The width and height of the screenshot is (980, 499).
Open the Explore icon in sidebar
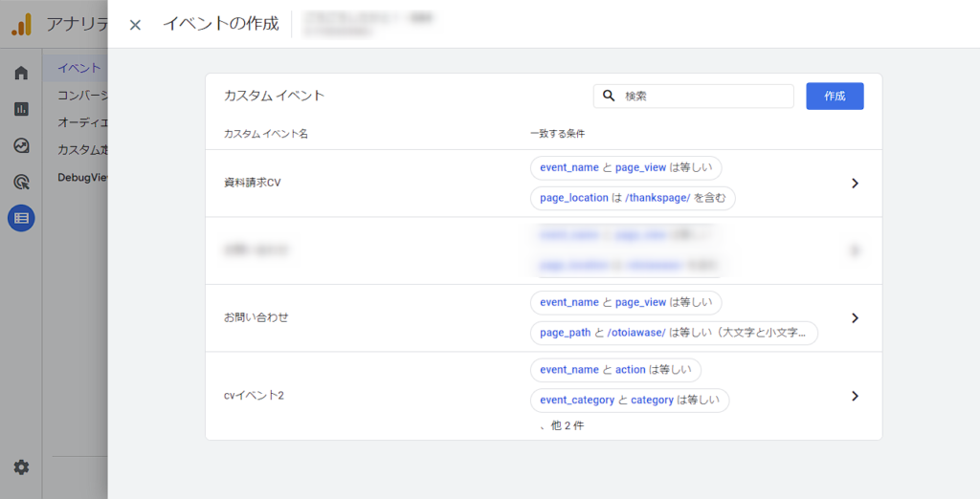pos(21,145)
